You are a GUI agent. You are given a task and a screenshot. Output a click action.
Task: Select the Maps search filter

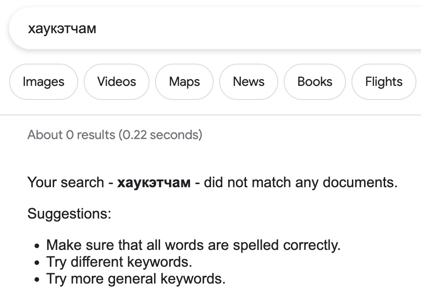pos(184,82)
